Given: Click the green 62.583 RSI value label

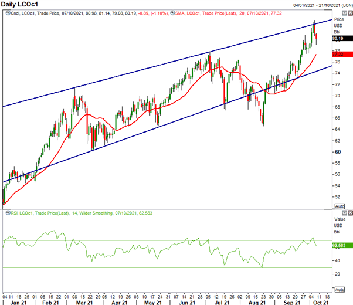Looking at the screenshot, I should click(342, 245).
